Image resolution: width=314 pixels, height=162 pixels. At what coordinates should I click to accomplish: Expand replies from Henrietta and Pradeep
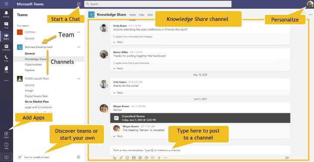pos(133,37)
